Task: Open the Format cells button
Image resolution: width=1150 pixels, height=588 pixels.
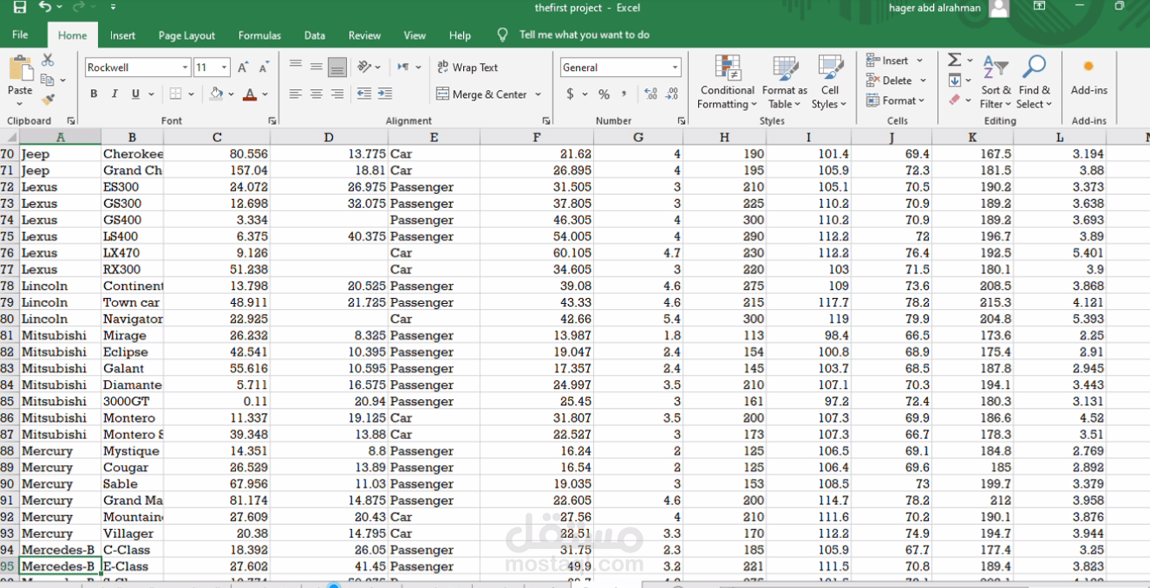Action: [x=895, y=100]
